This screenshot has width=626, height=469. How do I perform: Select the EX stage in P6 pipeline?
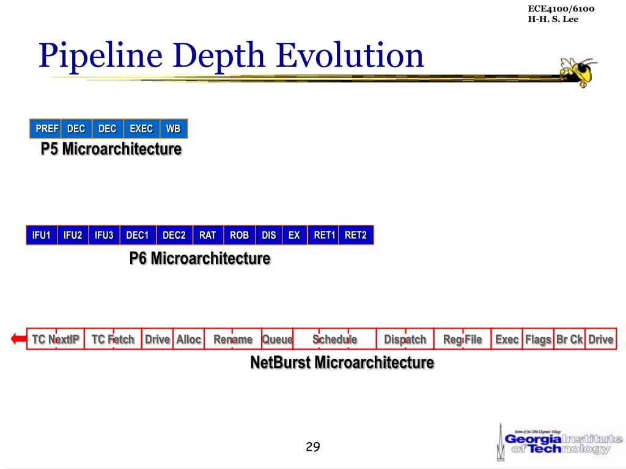click(295, 235)
